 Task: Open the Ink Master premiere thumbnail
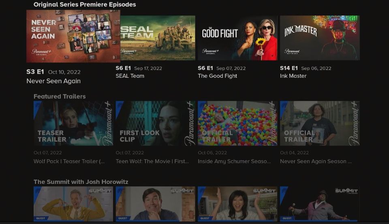(320, 38)
